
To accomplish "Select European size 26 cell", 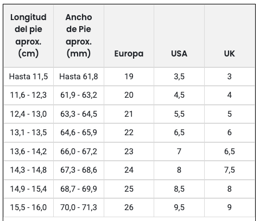I will [x=129, y=207].
